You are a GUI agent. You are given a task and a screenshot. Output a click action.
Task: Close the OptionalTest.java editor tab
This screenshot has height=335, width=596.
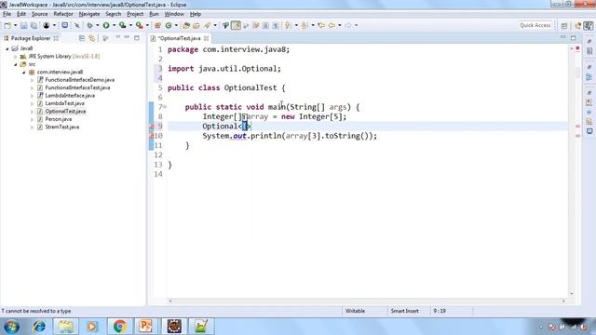tap(206, 38)
